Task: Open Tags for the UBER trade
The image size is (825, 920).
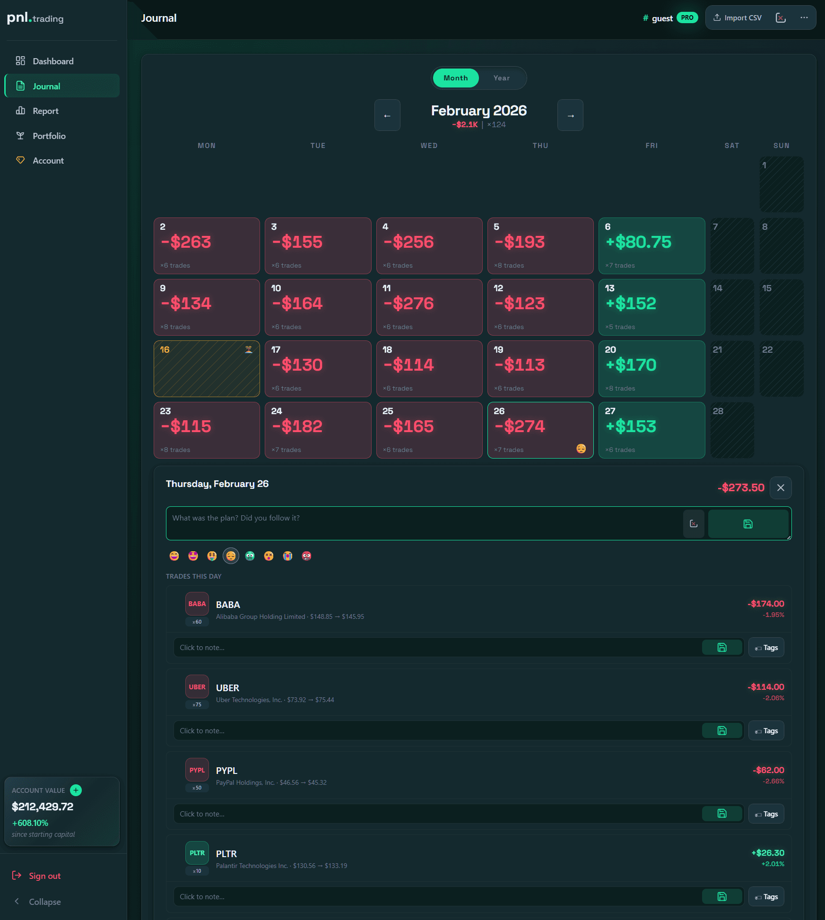Action: (766, 731)
